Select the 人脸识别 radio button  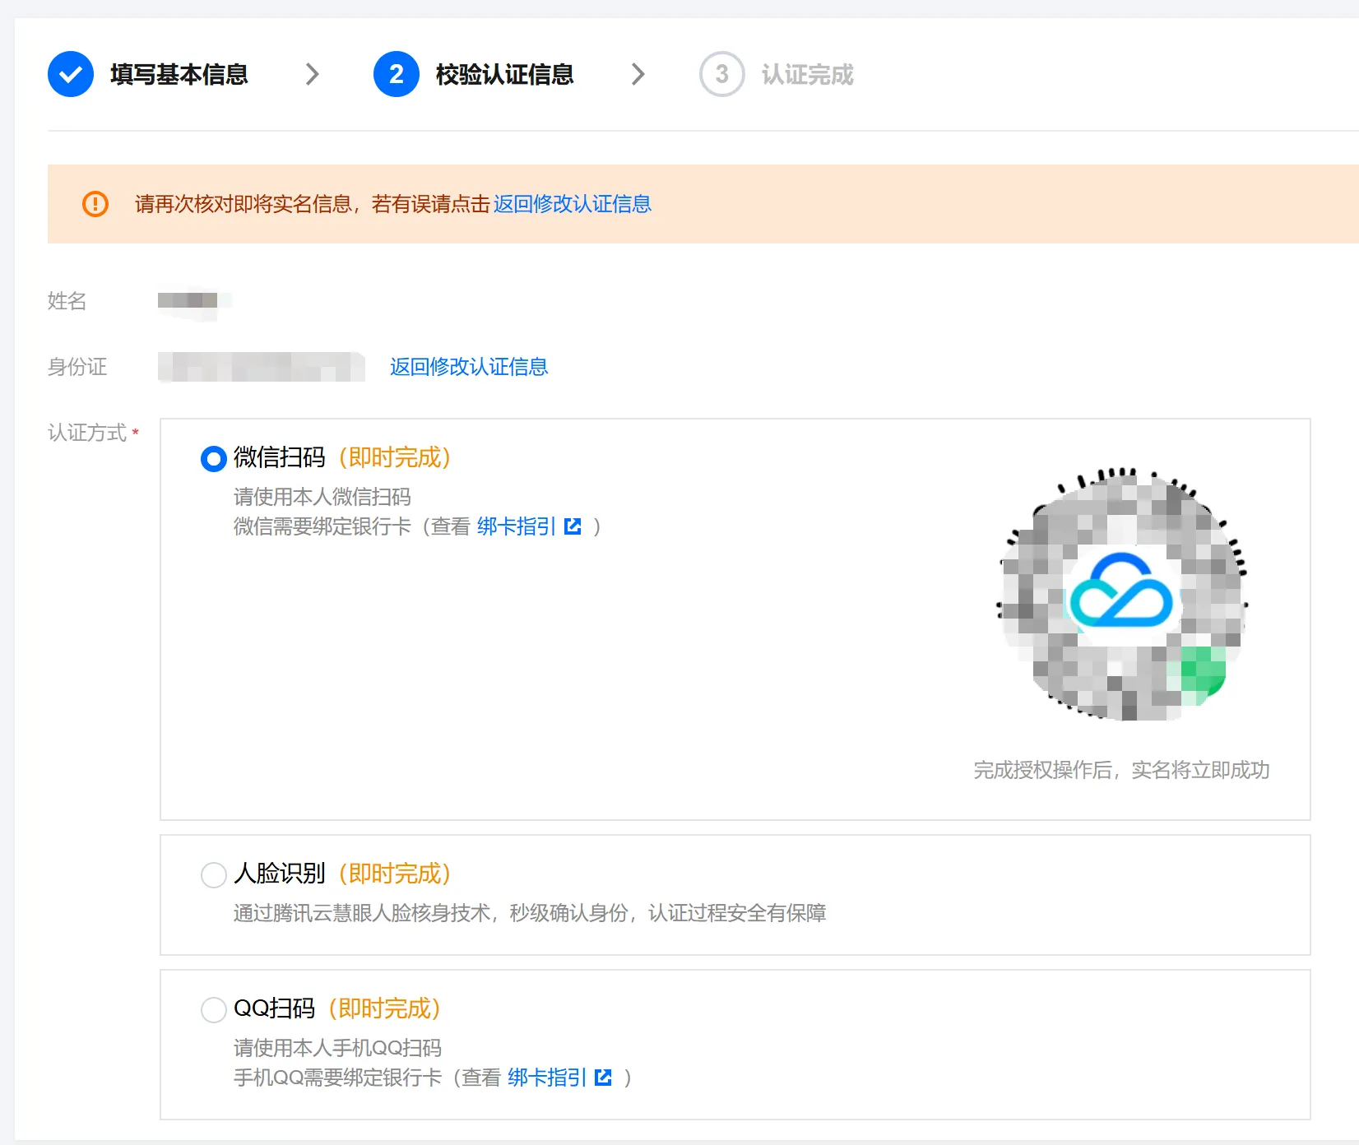tap(214, 874)
